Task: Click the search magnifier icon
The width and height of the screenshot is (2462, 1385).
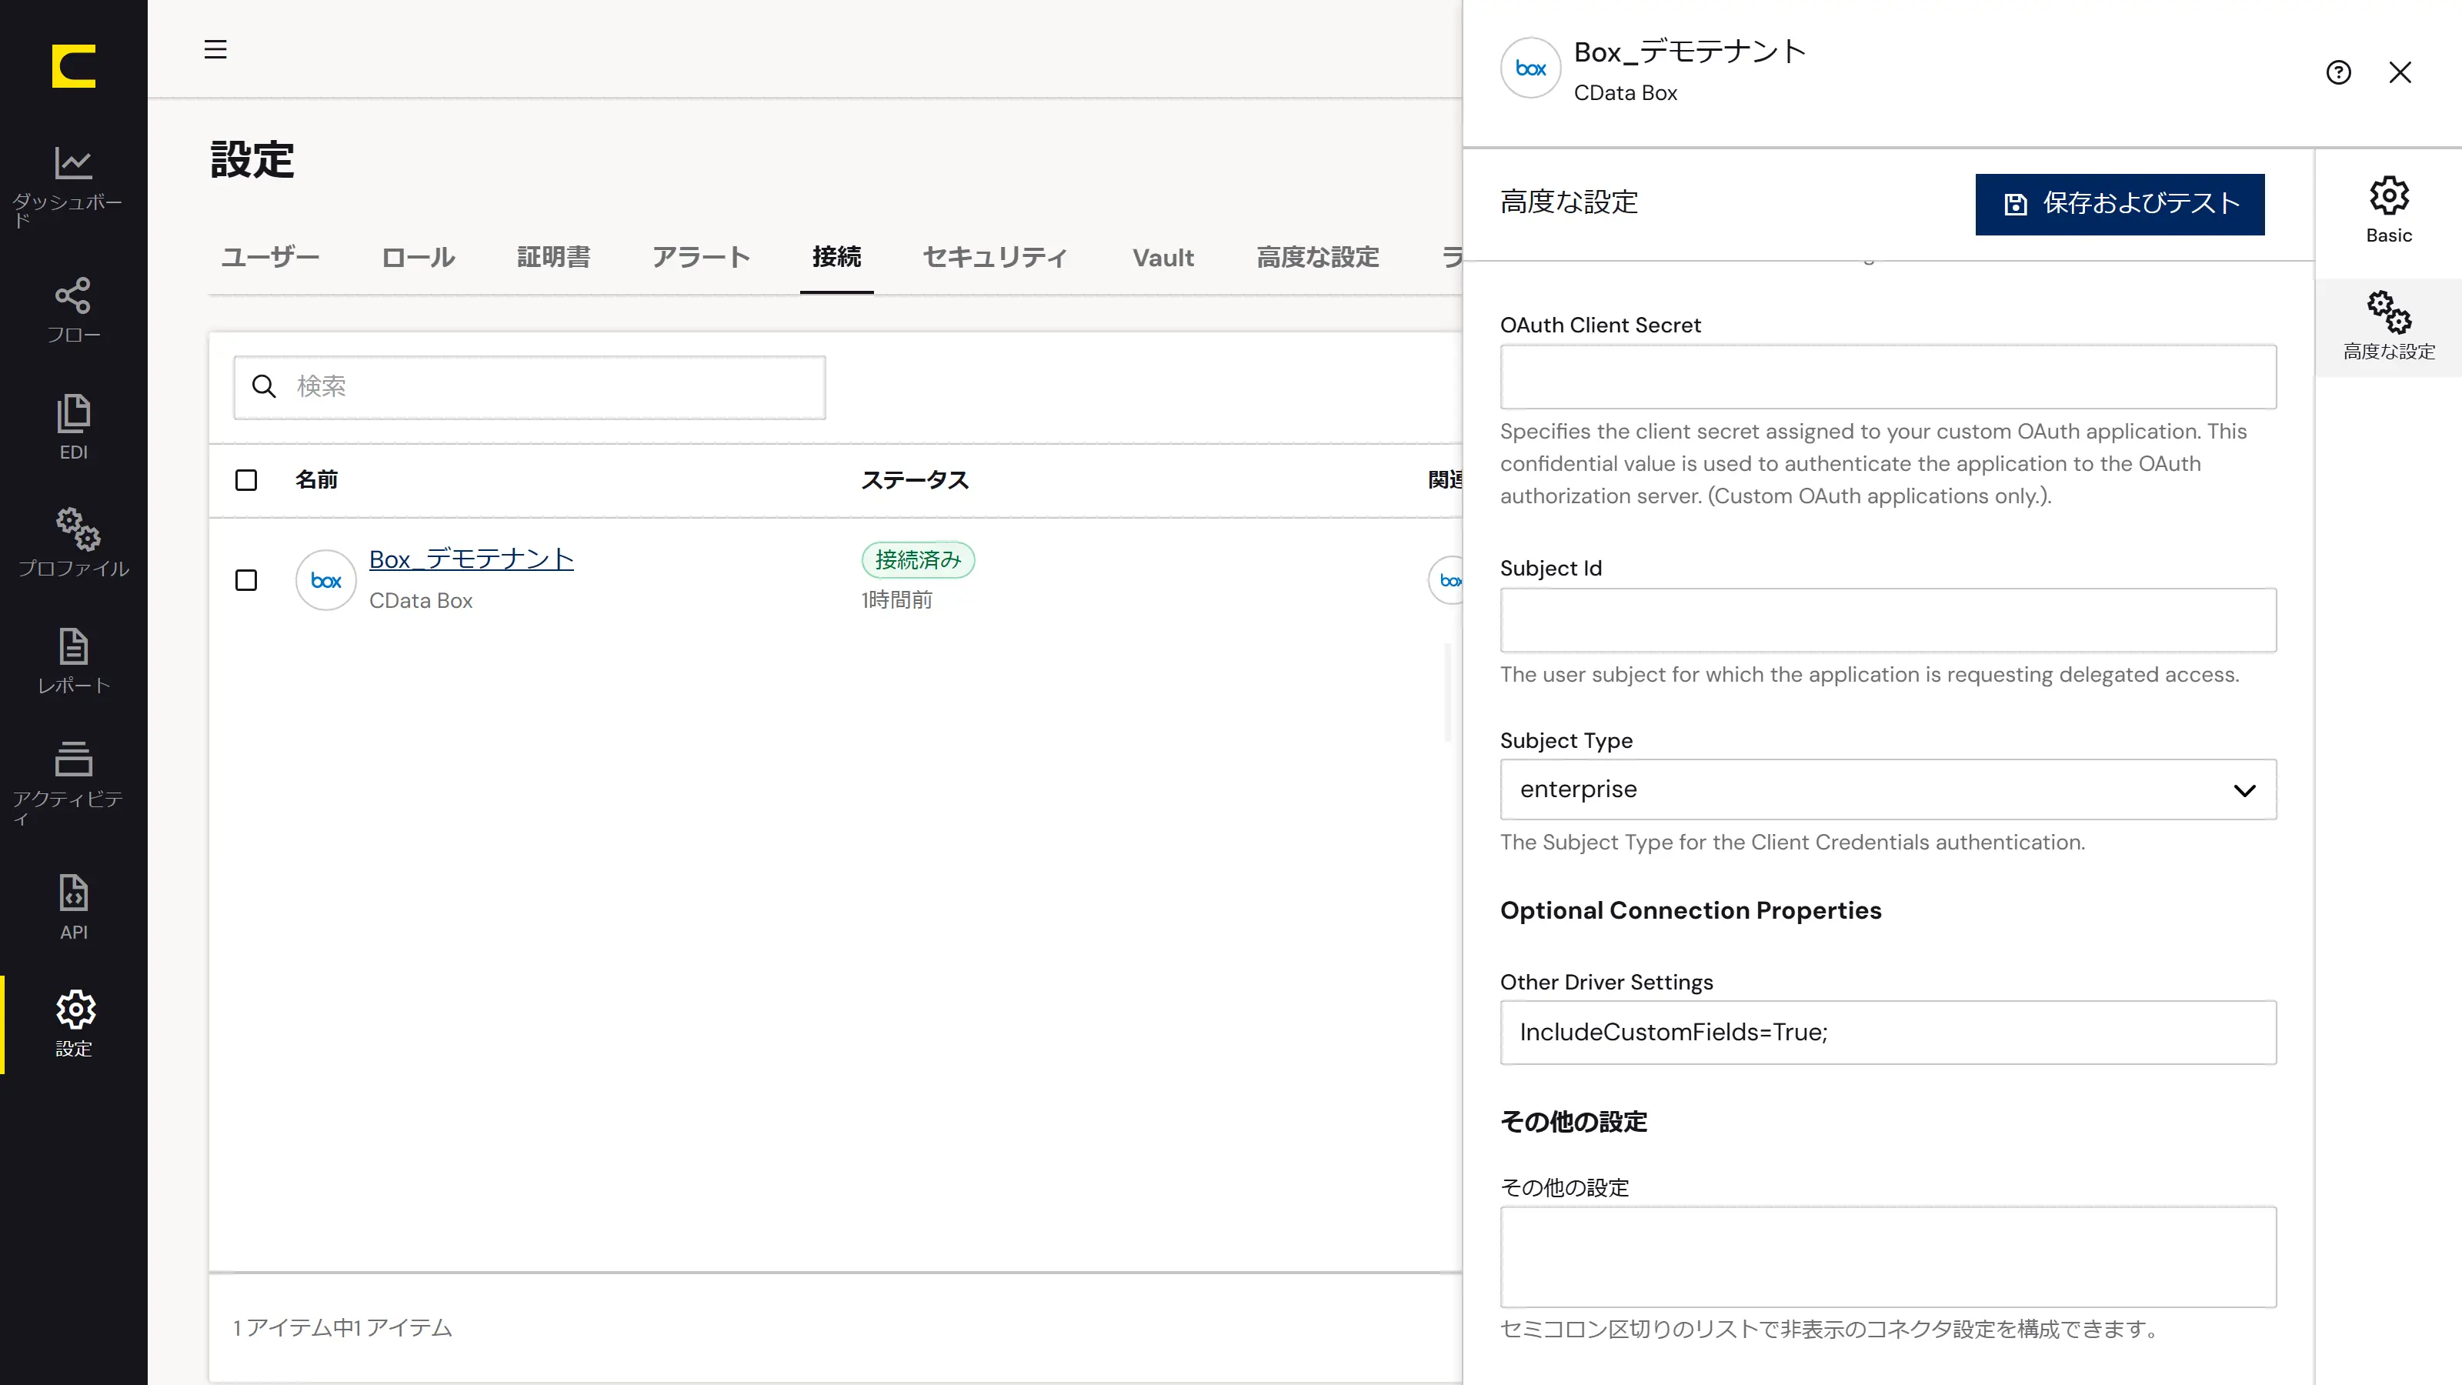Action: 264,386
